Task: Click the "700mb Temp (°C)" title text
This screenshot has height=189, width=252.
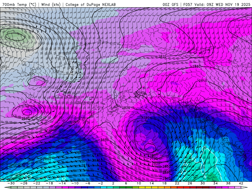Action: [x=19, y=4]
